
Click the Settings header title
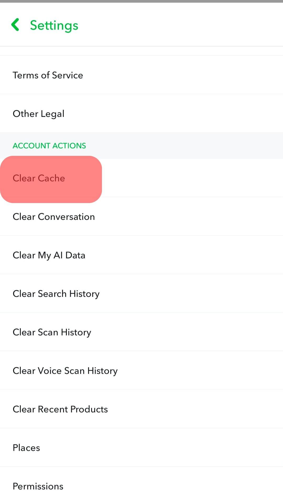click(54, 25)
